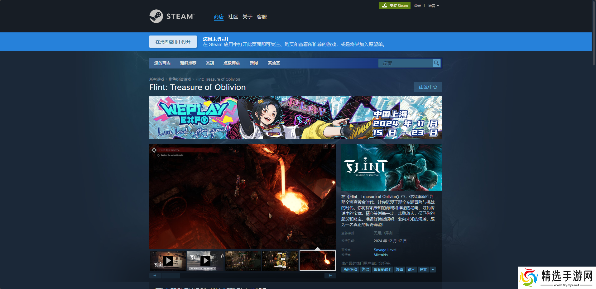Open the 您的商店 store menu
596x289 pixels.
[162, 63]
